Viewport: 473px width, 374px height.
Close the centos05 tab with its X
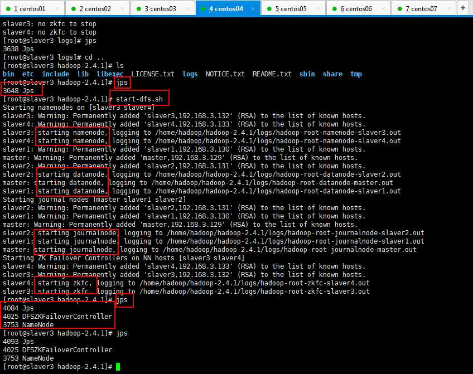click(318, 9)
